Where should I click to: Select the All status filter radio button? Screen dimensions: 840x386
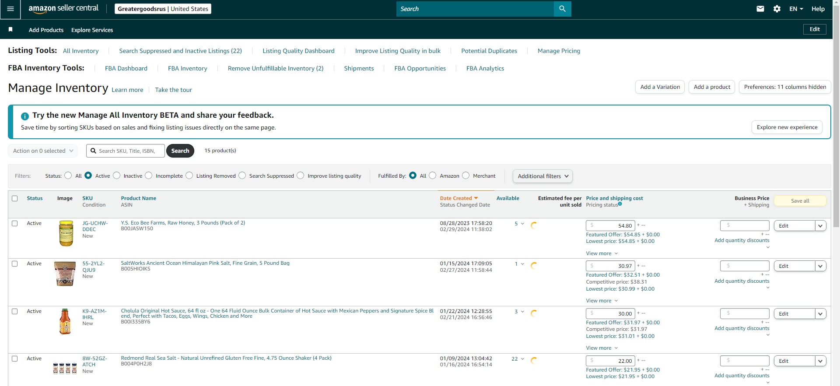click(68, 175)
